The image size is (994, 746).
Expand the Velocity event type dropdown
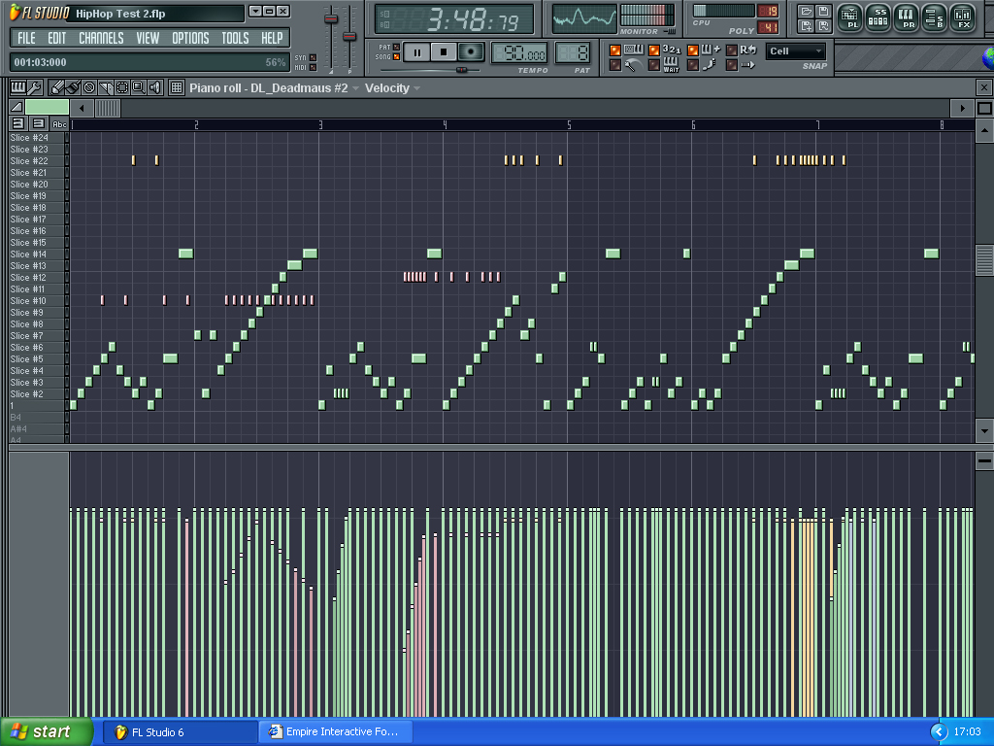[416, 88]
